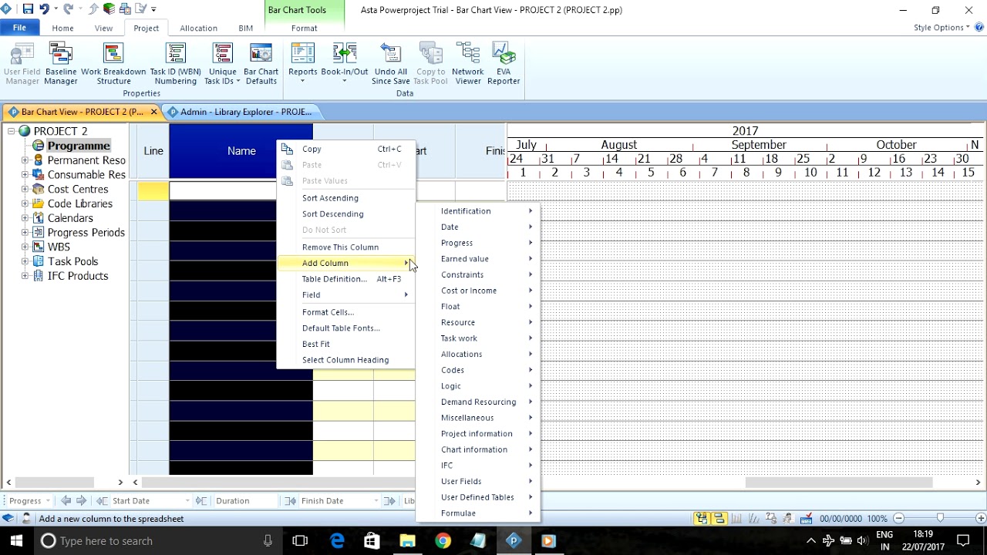The height and width of the screenshot is (555, 987).
Task: Click the Windows Start button
Action: [x=16, y=541]
